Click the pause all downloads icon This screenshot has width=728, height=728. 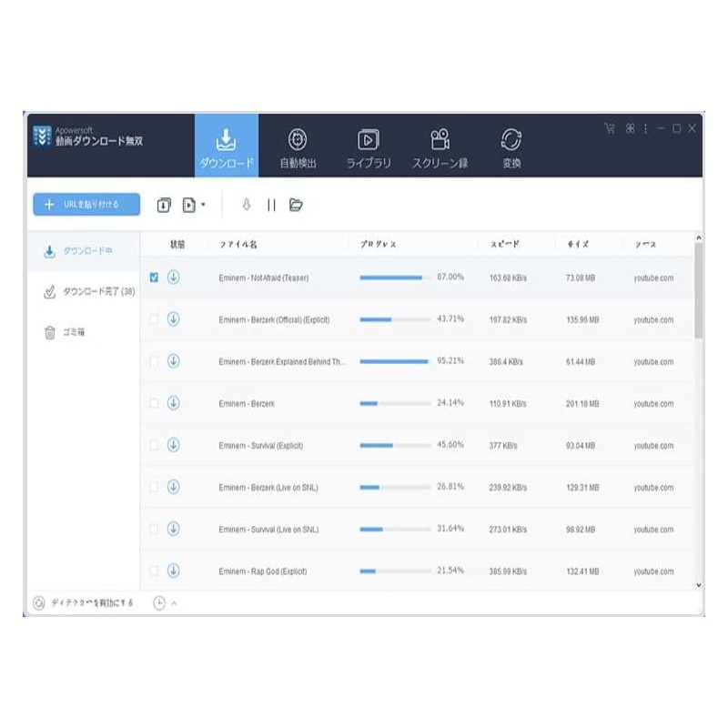(x=271, y=206)
